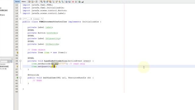Switch to the Source view tab
This screenshot has height=110, width=195.
tap(17, 2)
